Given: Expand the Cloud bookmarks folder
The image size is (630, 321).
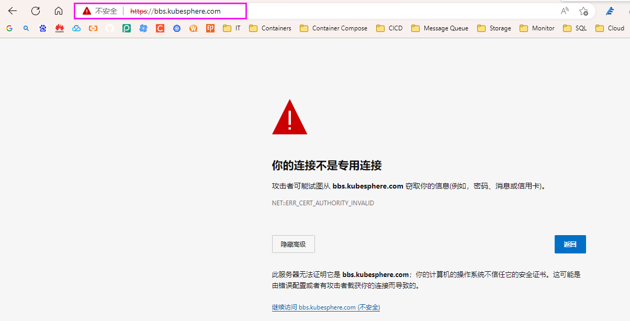Looking at the screenshot, I should point(610,28).
